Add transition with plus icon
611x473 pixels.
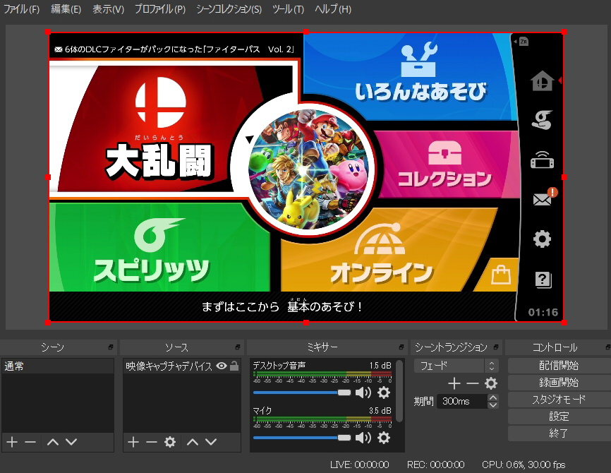click(x=454, y=384)
